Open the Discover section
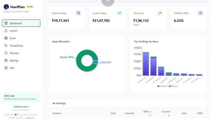 click(x=21, y=53)
